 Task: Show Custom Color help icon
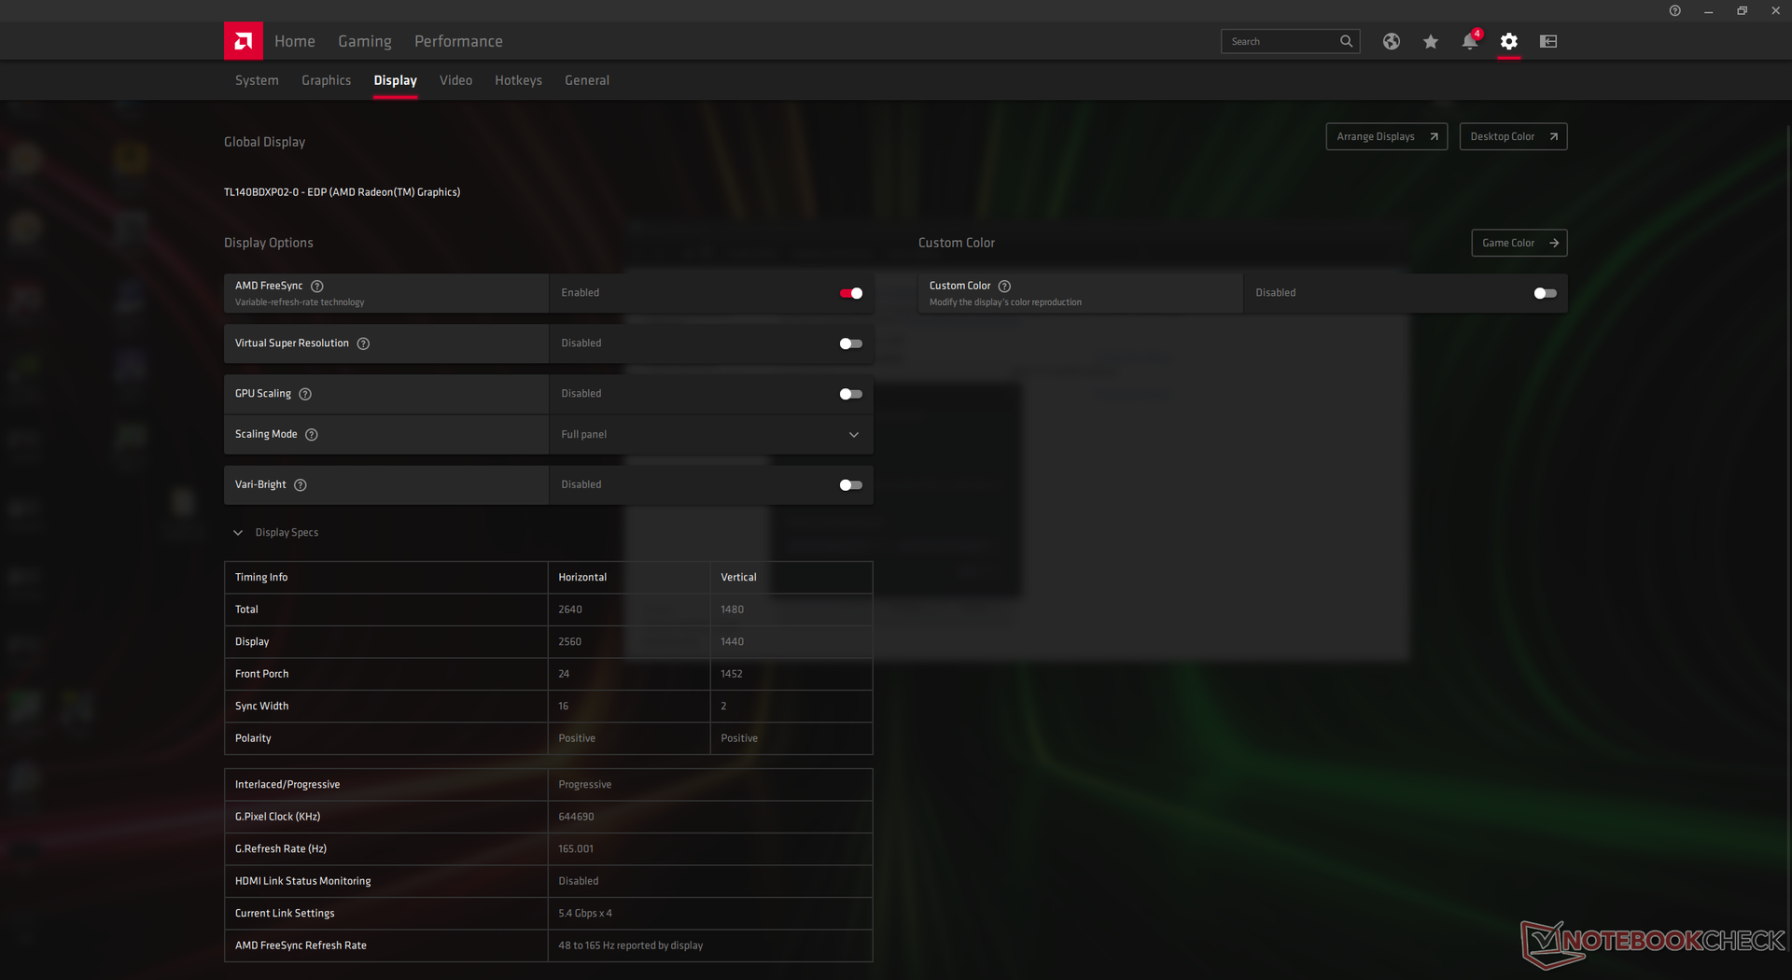1005,287
